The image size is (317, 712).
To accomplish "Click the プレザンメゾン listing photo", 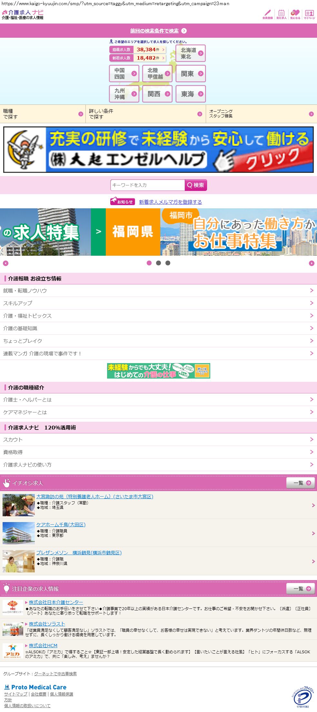I will 19,561.
